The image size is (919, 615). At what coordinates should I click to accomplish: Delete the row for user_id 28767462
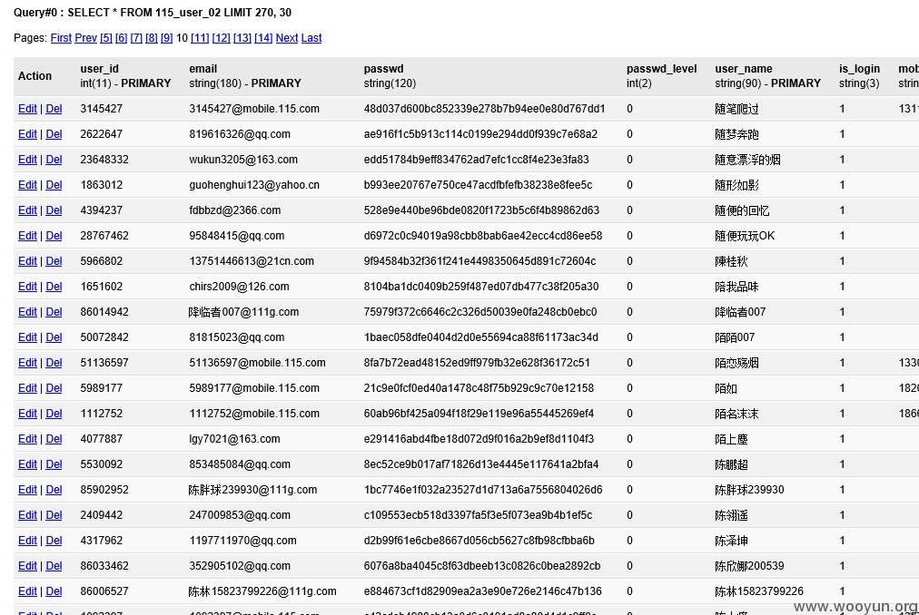pos(54,236)
